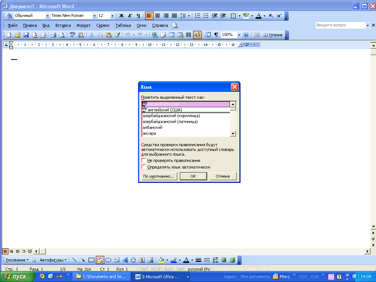This screenshot has height=282, width=376.
Task: Open the Таблица menu
Action: coord(123,25)
